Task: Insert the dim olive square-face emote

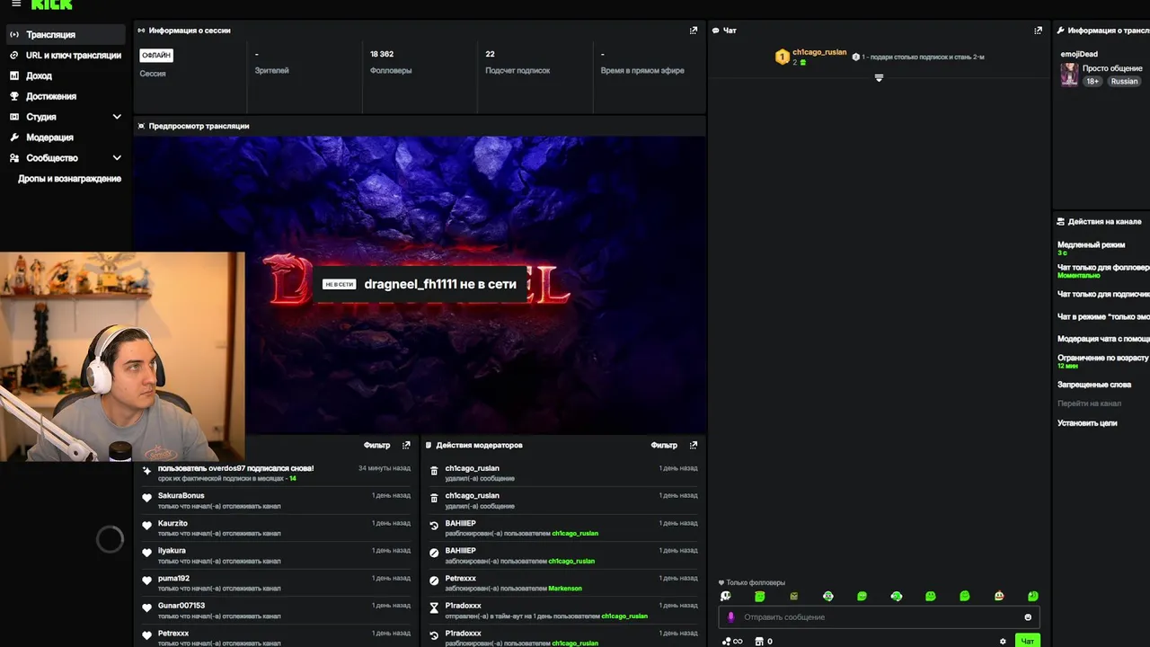Action: [794, 596]
